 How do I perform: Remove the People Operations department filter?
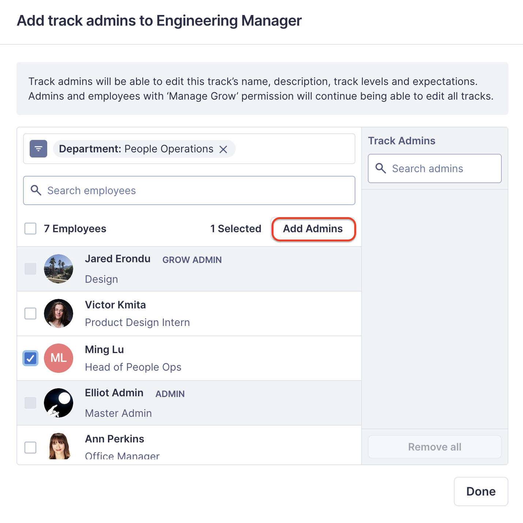[x=224, y=149]
